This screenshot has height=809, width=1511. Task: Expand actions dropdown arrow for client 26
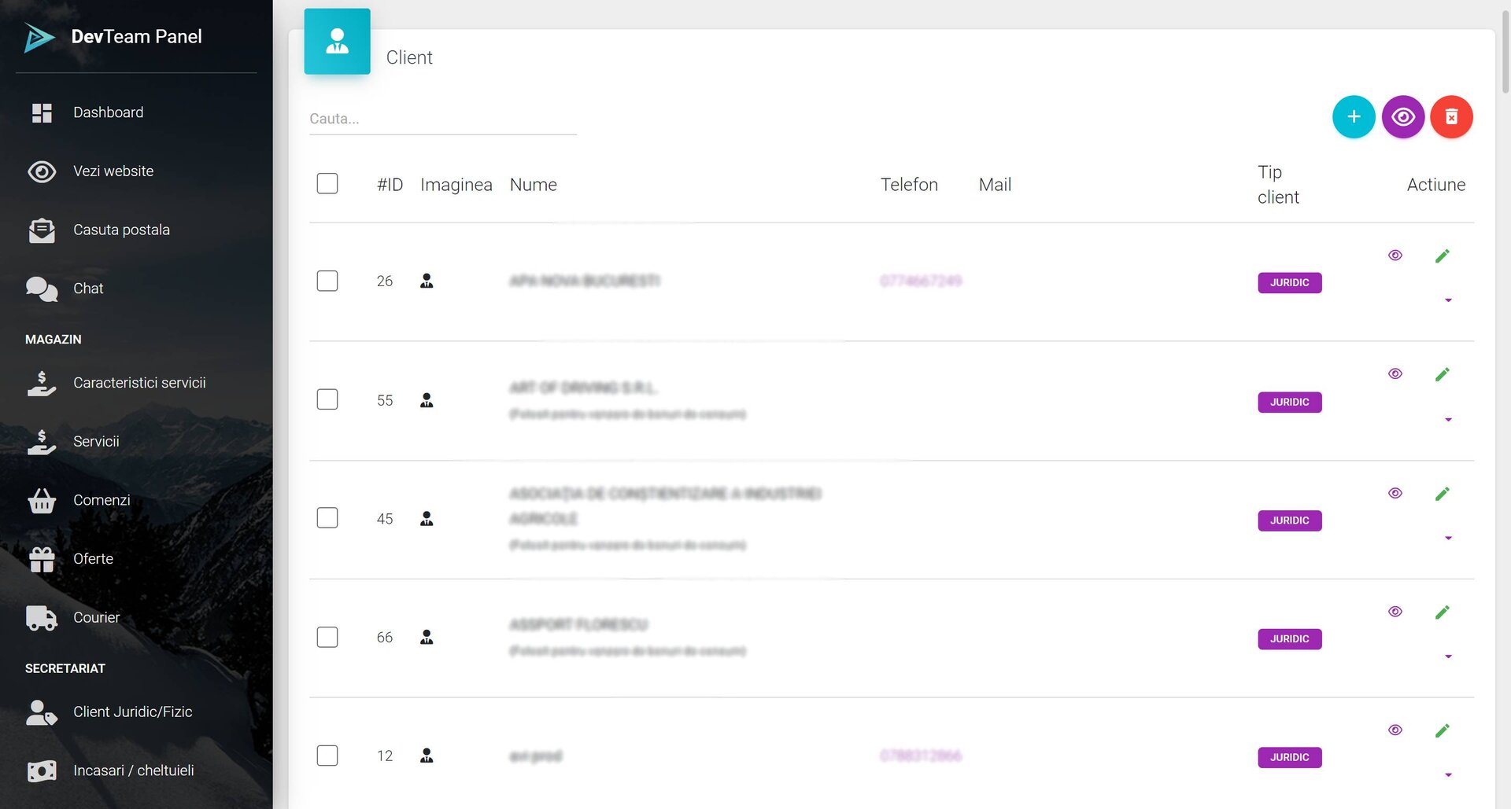[x=1448, y=300]
